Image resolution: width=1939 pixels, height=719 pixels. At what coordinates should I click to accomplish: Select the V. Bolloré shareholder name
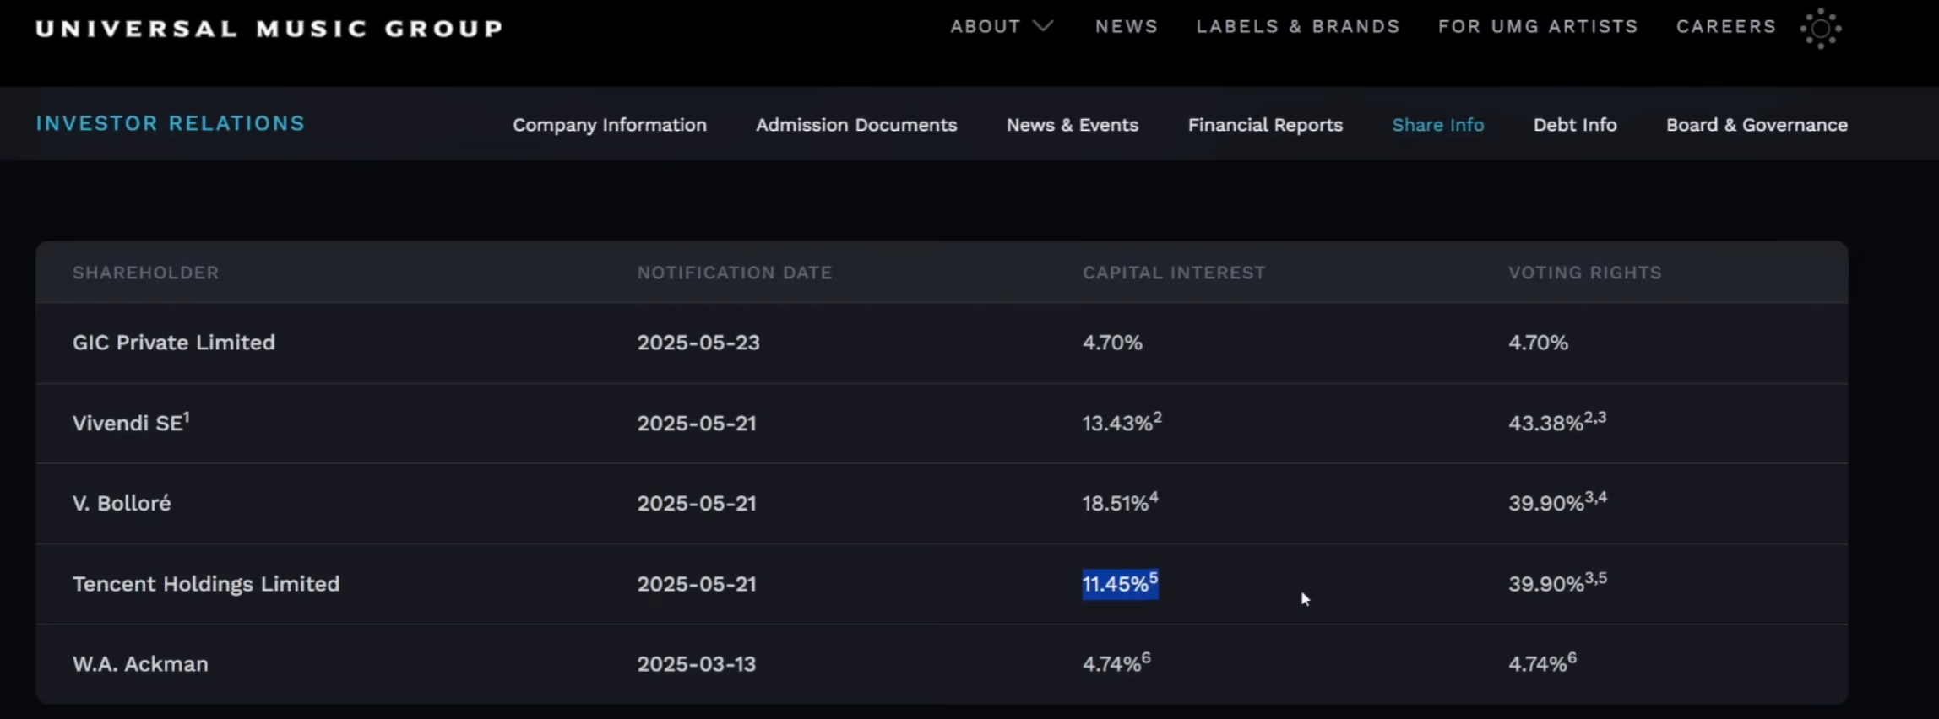click(x=122, y=503)
